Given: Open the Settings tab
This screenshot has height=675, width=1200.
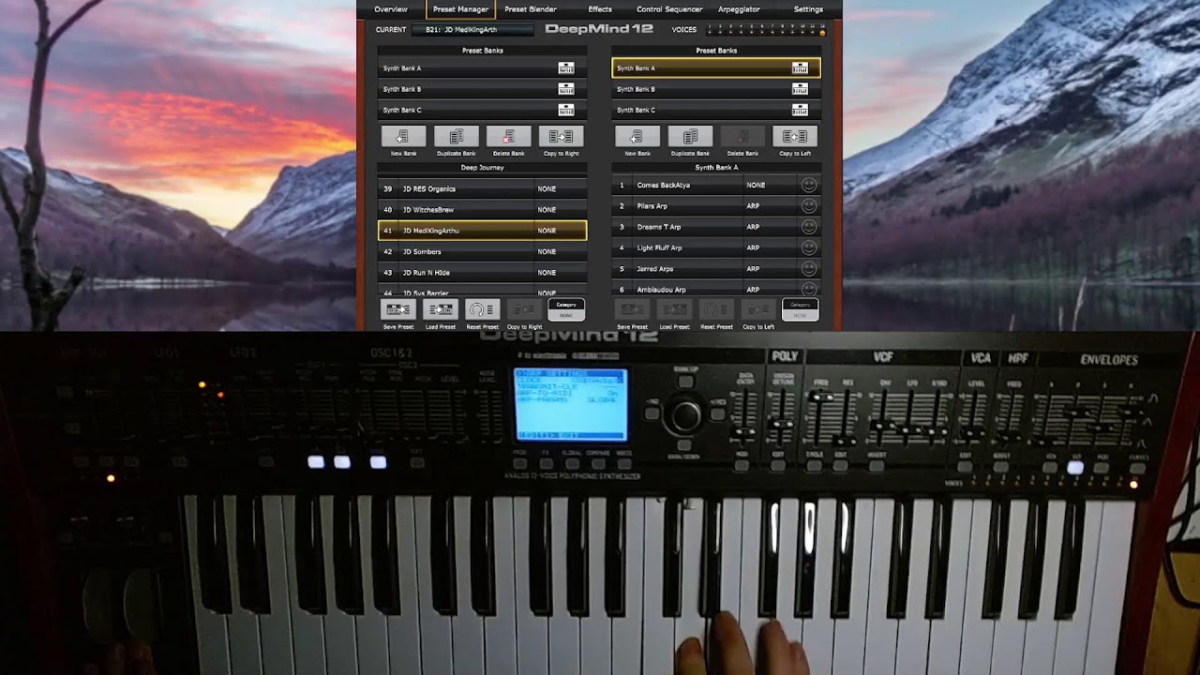Looking at the screenshot, I should point(808,9).
